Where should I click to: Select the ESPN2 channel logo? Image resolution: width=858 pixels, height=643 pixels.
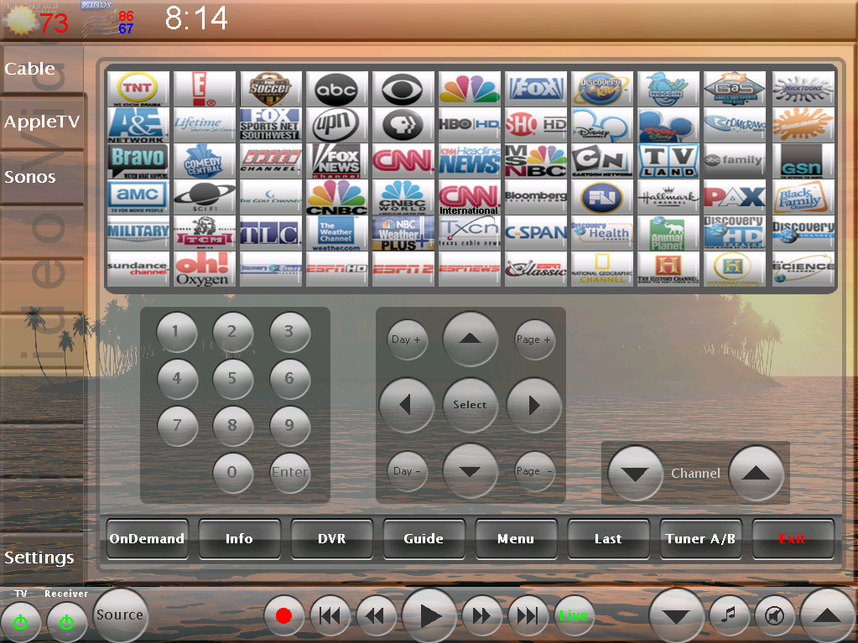pyautogui.click(x=403, y=269)
